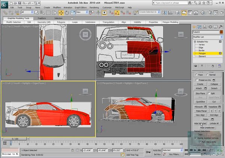This screenshot has width=225, height=158.
Task: Open Attach list settings box
Action: tap(205, 88)
